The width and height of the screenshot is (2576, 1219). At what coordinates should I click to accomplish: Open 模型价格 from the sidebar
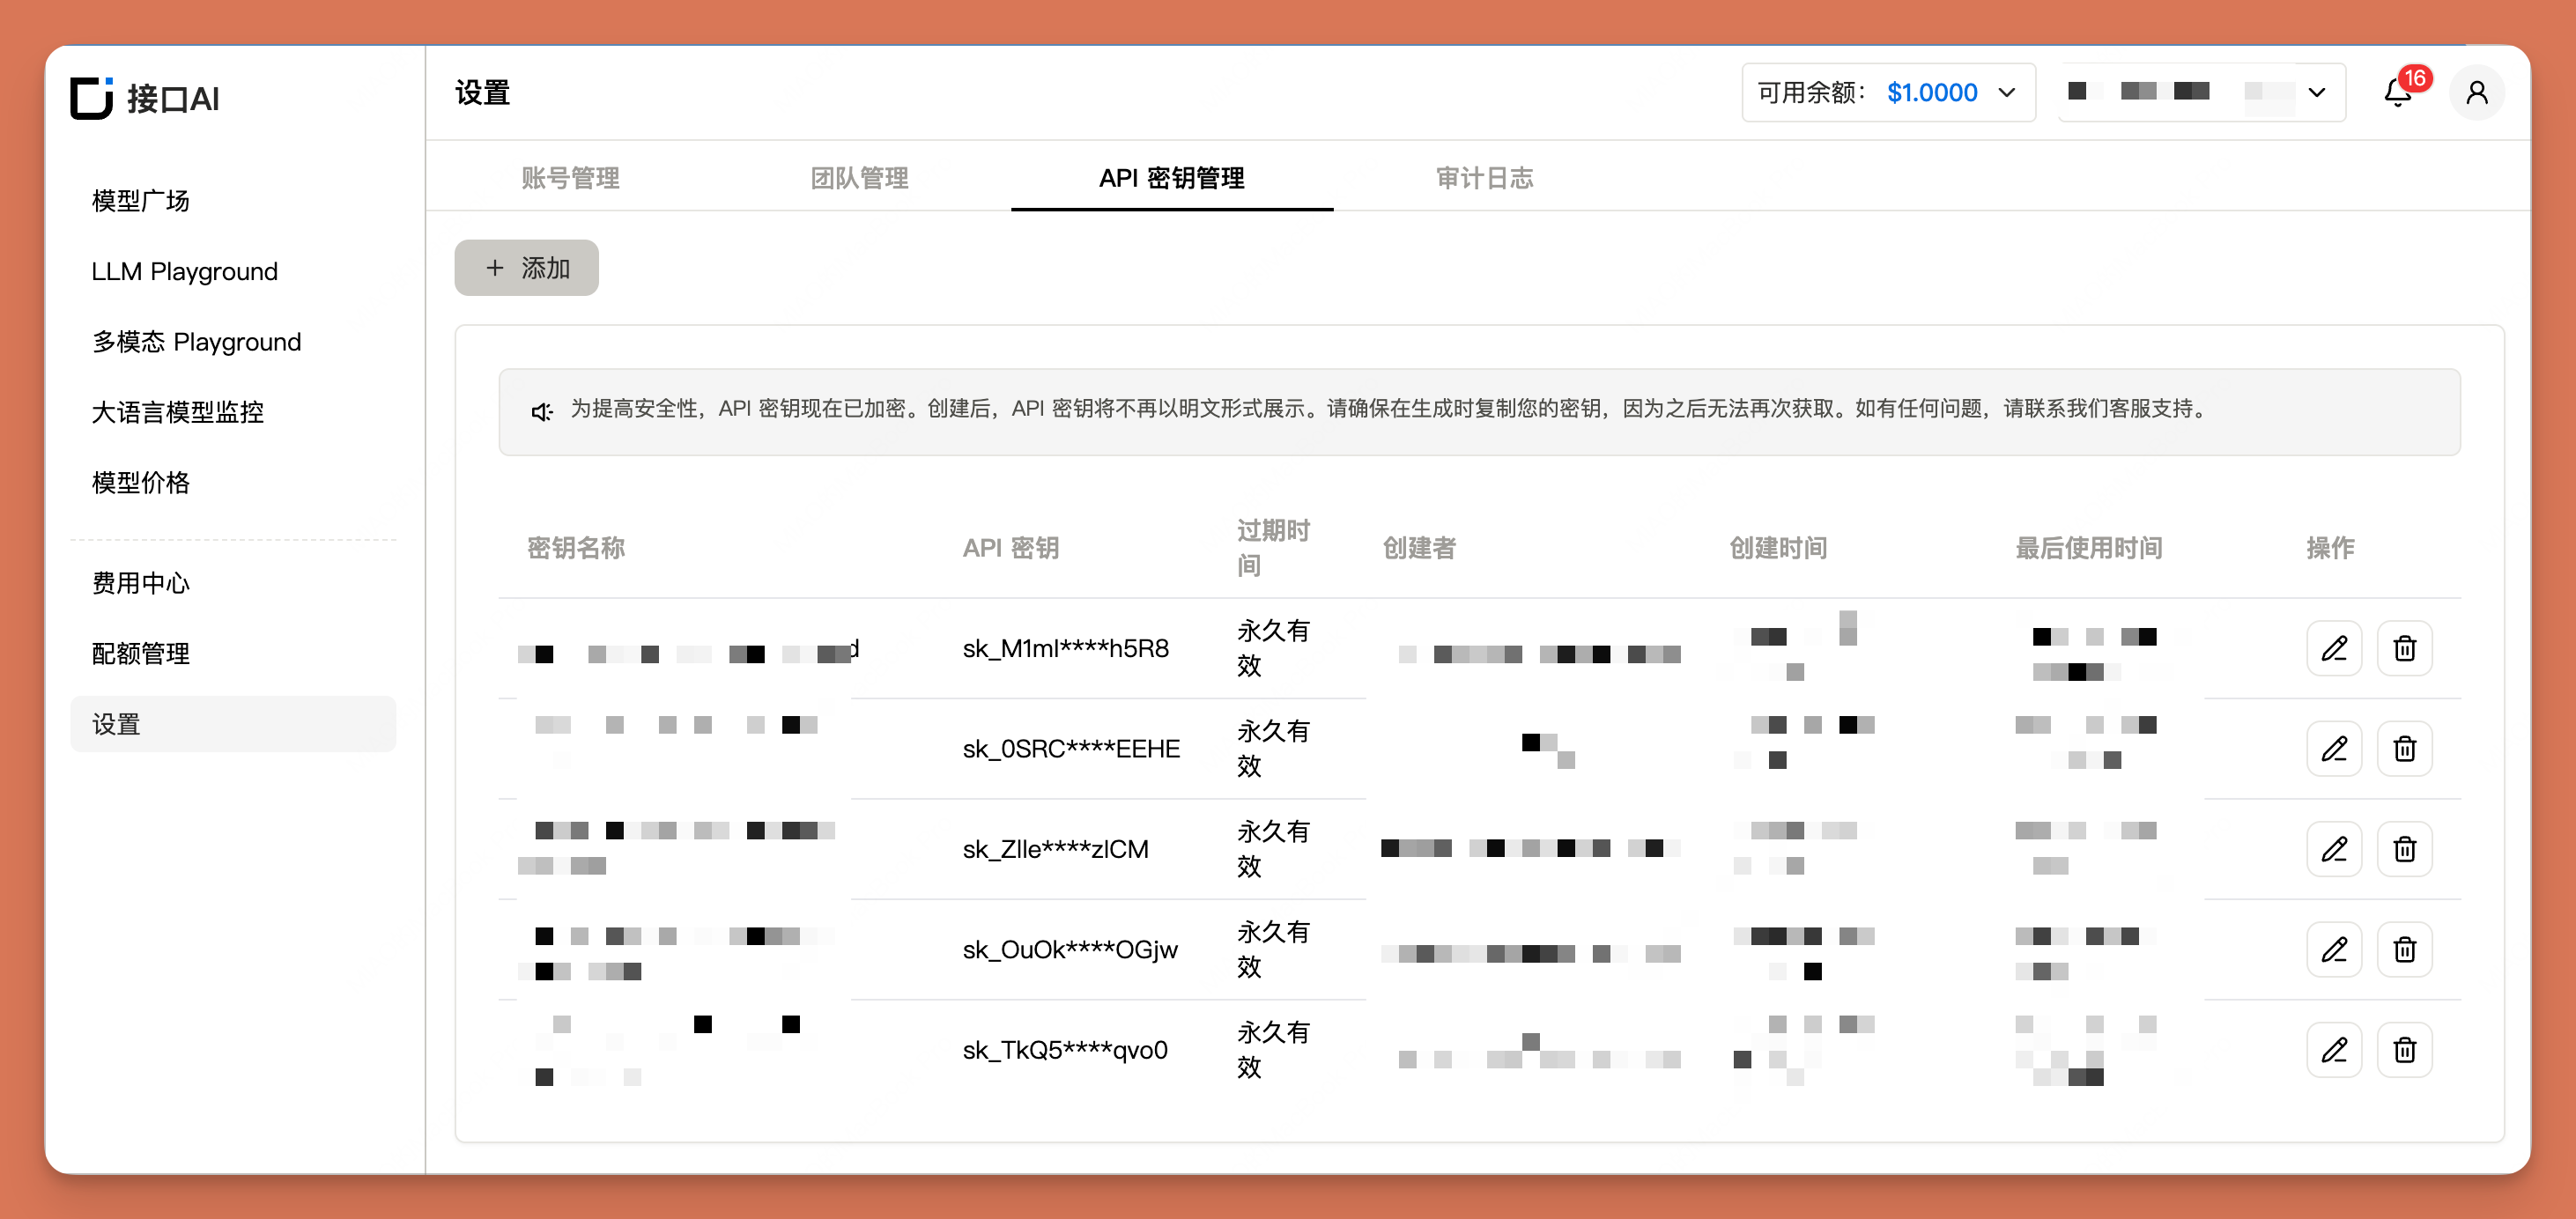(140, 482)
